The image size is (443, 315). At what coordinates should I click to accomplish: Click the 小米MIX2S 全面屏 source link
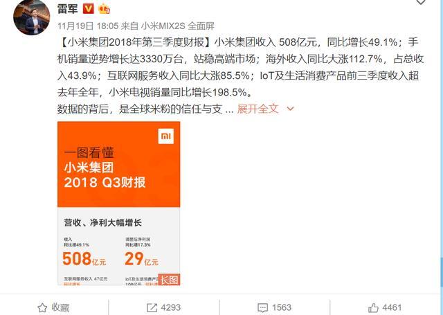pos(178,26)
